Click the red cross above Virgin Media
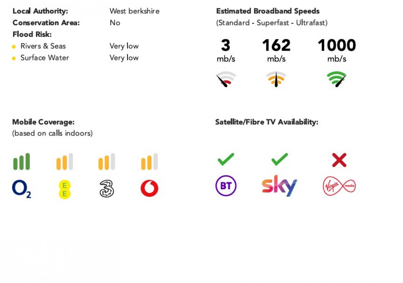 point(339,160)
